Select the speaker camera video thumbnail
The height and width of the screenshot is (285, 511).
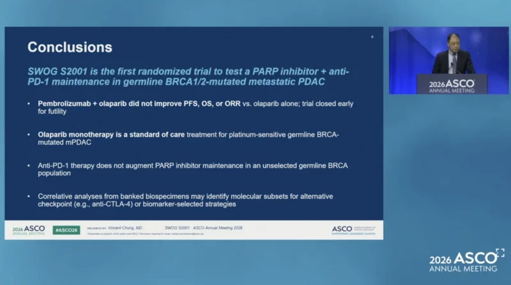(x=449, y=61)
